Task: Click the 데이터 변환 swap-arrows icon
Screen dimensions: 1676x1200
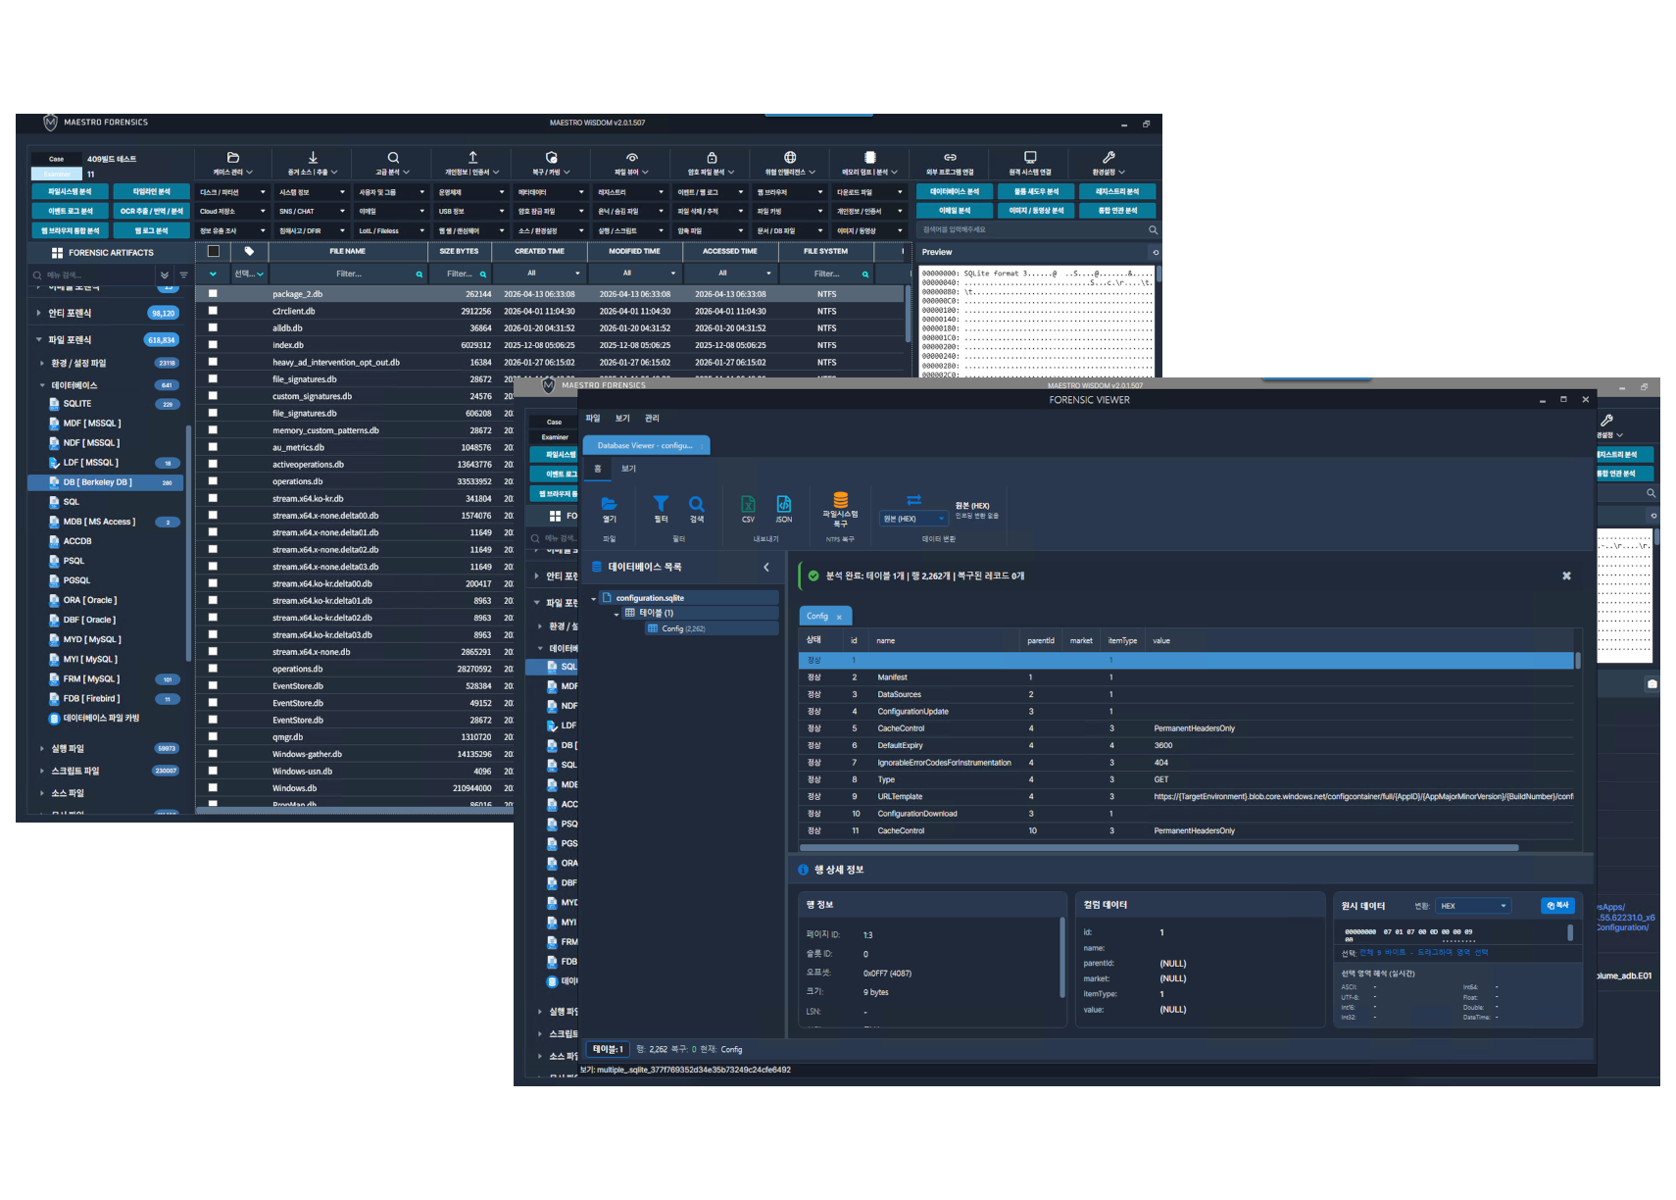Action: [913, 500]
